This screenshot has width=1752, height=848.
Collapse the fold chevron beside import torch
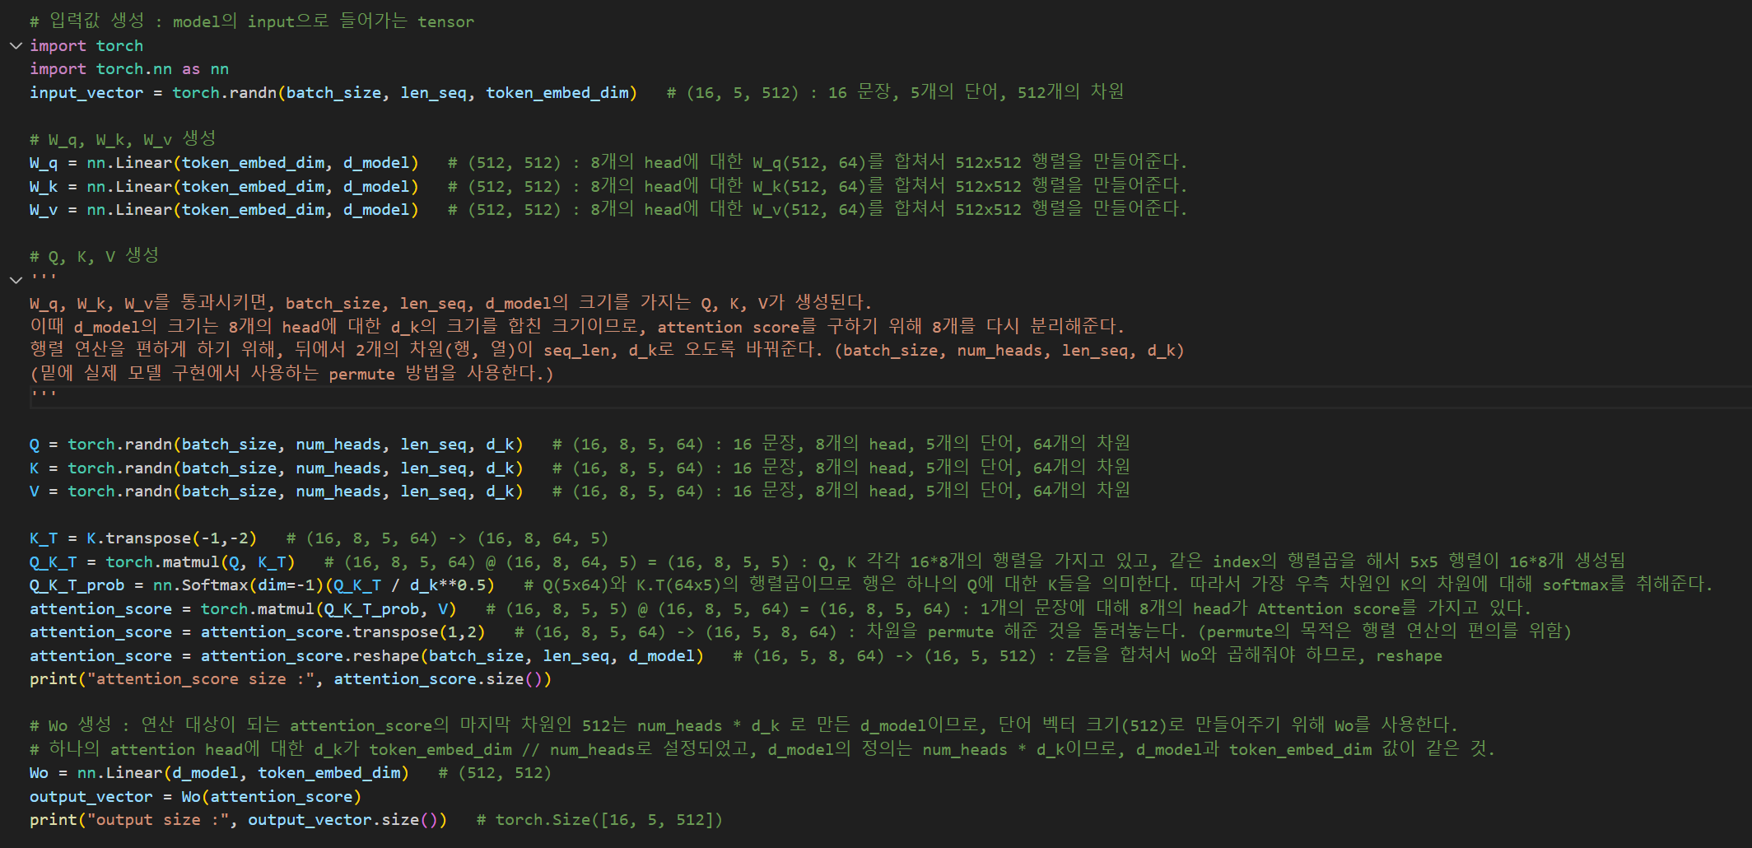click(x=16, y=45)
